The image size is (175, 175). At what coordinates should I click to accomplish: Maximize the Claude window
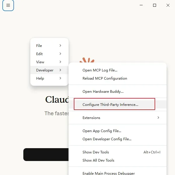pos(155,5)
